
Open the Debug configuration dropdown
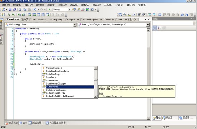(x=69, y=10)
